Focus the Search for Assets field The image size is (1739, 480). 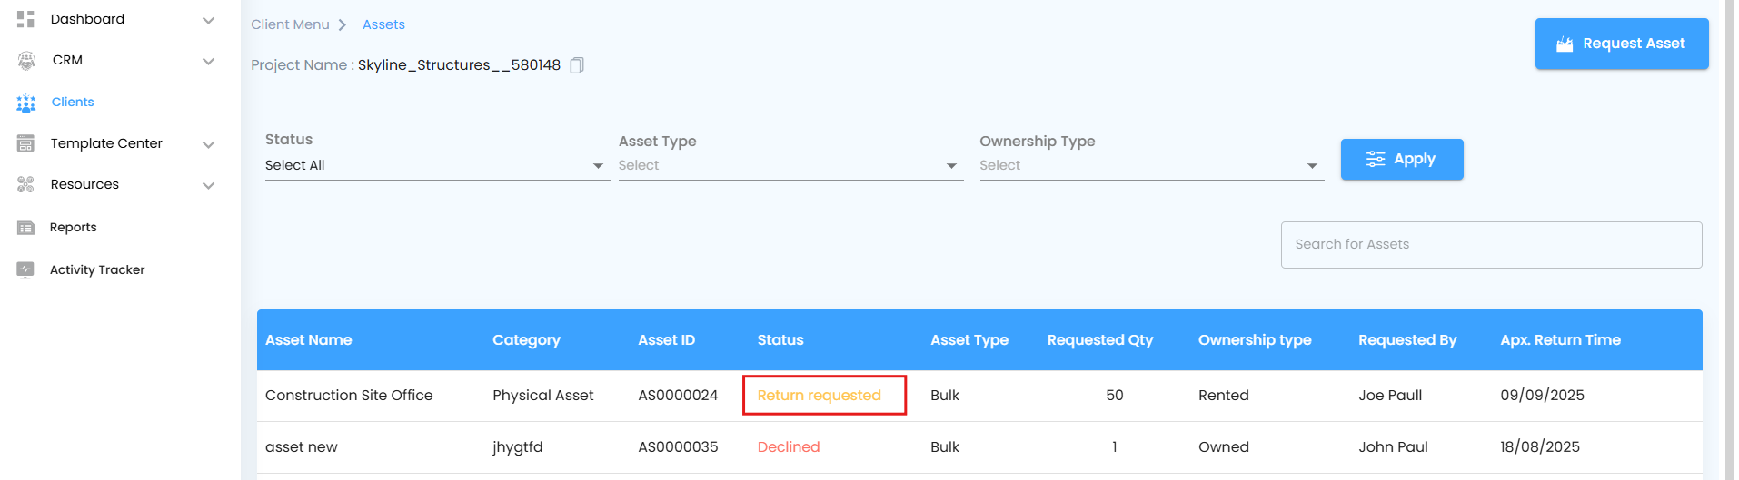[x=1490, y=245]
